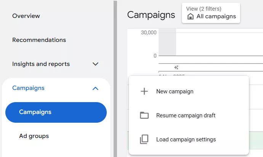The height and width of the screenshot is (157, 263).
Task: Click the sparkle icon below the chart
Action: pyautogui.click(x=176, y=67)
